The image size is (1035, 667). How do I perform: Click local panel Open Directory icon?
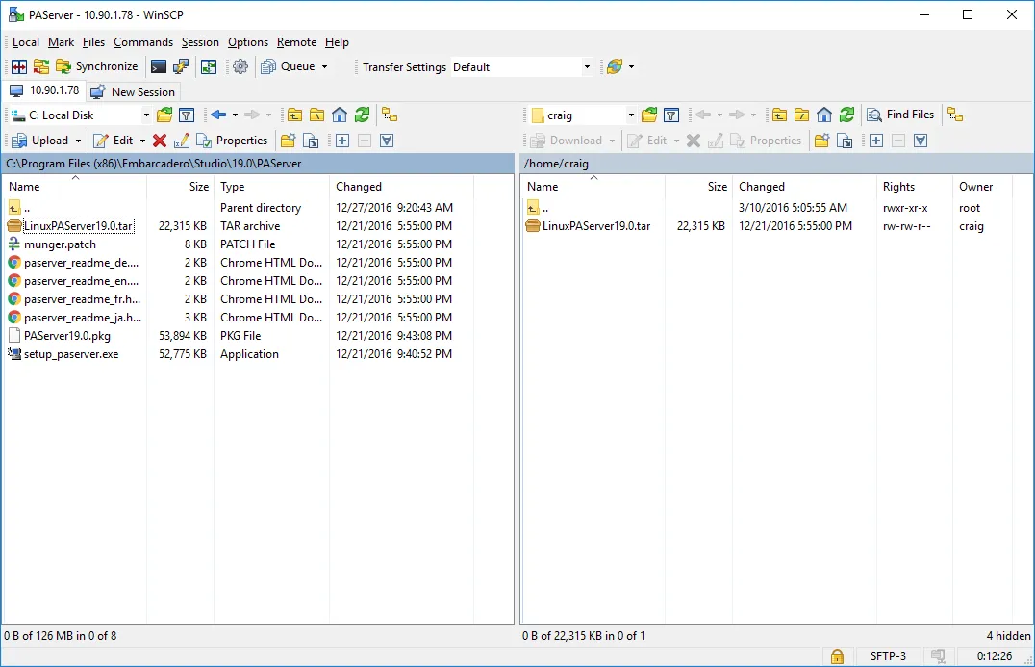point(164,115)
